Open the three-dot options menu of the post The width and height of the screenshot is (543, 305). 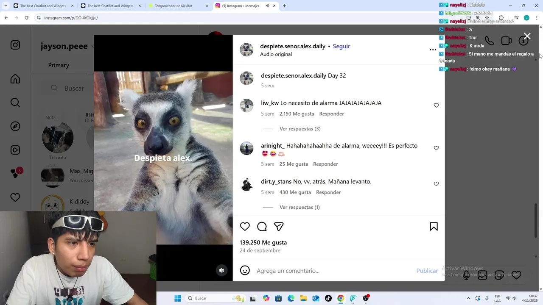coord(433,50)
